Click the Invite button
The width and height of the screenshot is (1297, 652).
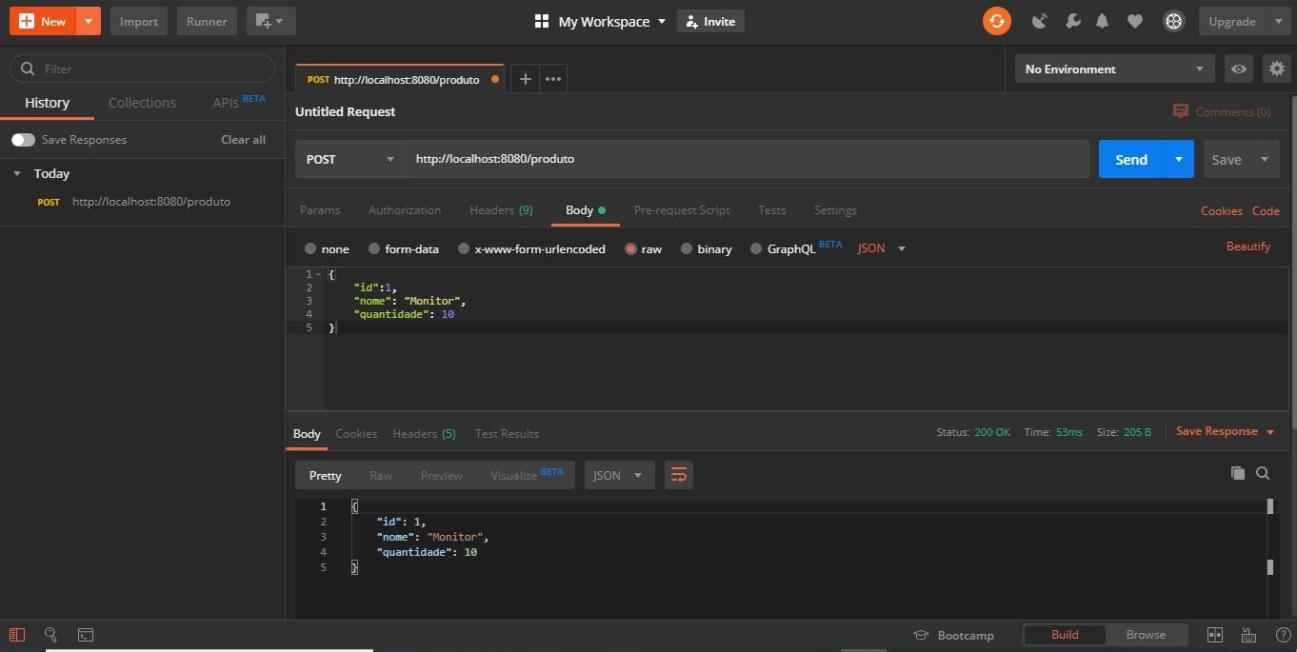point(710,21)
